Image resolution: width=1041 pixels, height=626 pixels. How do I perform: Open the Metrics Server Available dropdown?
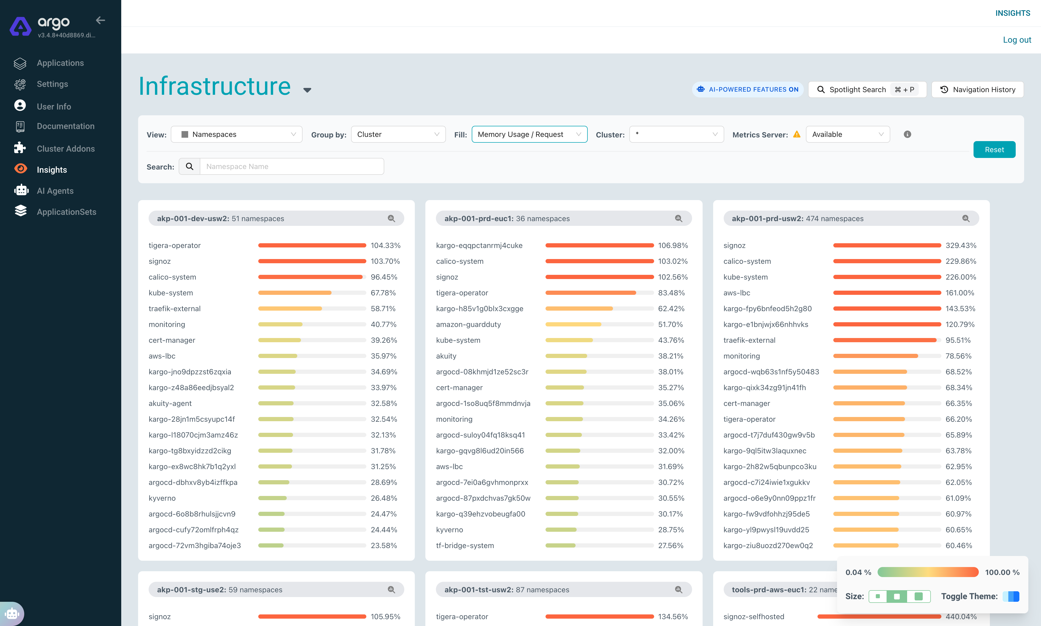(x=848, y=134)
